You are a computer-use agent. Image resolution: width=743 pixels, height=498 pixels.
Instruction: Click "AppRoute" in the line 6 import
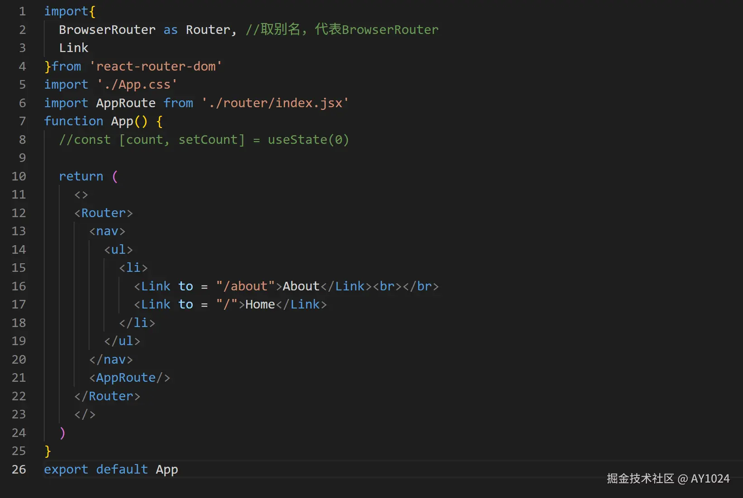point(126,103)
